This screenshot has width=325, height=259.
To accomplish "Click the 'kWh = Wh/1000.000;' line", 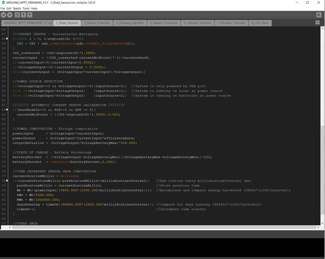I will 35,195.
